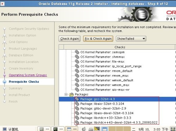Select OS Kernel Parameter: wmem_default row

coord(107,80)
